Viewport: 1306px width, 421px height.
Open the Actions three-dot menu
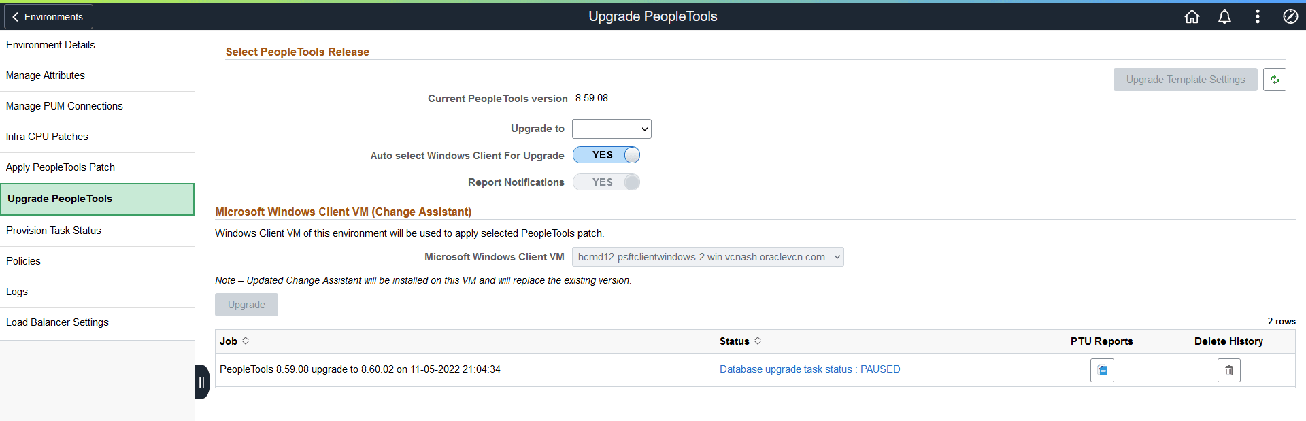[x=1258, y=16]
